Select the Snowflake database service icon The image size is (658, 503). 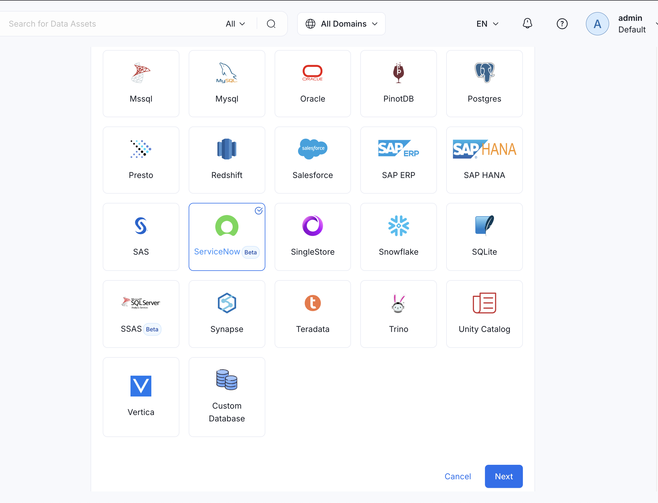tap(398, 226)
